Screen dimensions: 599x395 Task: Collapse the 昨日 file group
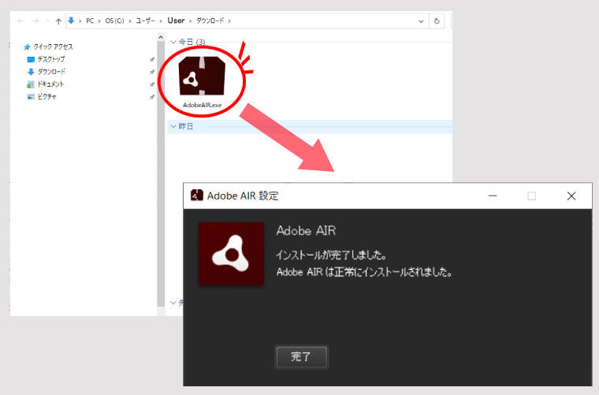click(x=173, y=126)
